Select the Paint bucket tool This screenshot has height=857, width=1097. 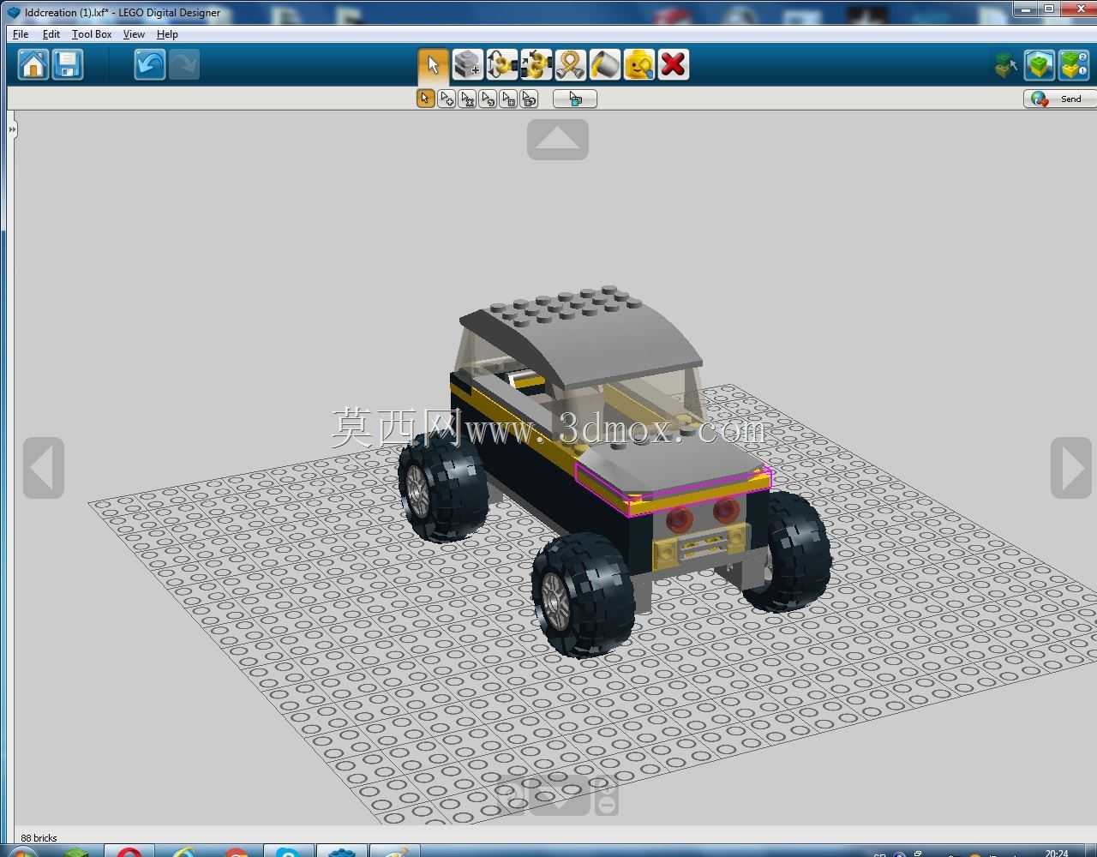604,64
